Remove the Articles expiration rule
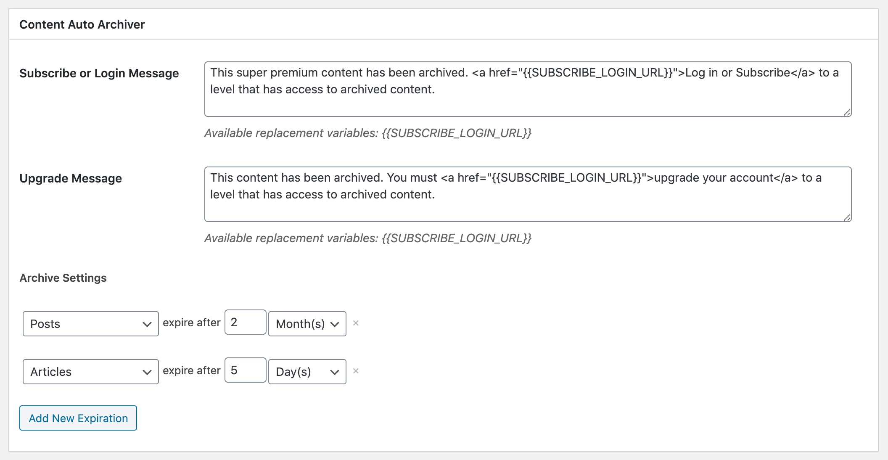The height and width of the screenshot is (460, 888). coord(356,371)
